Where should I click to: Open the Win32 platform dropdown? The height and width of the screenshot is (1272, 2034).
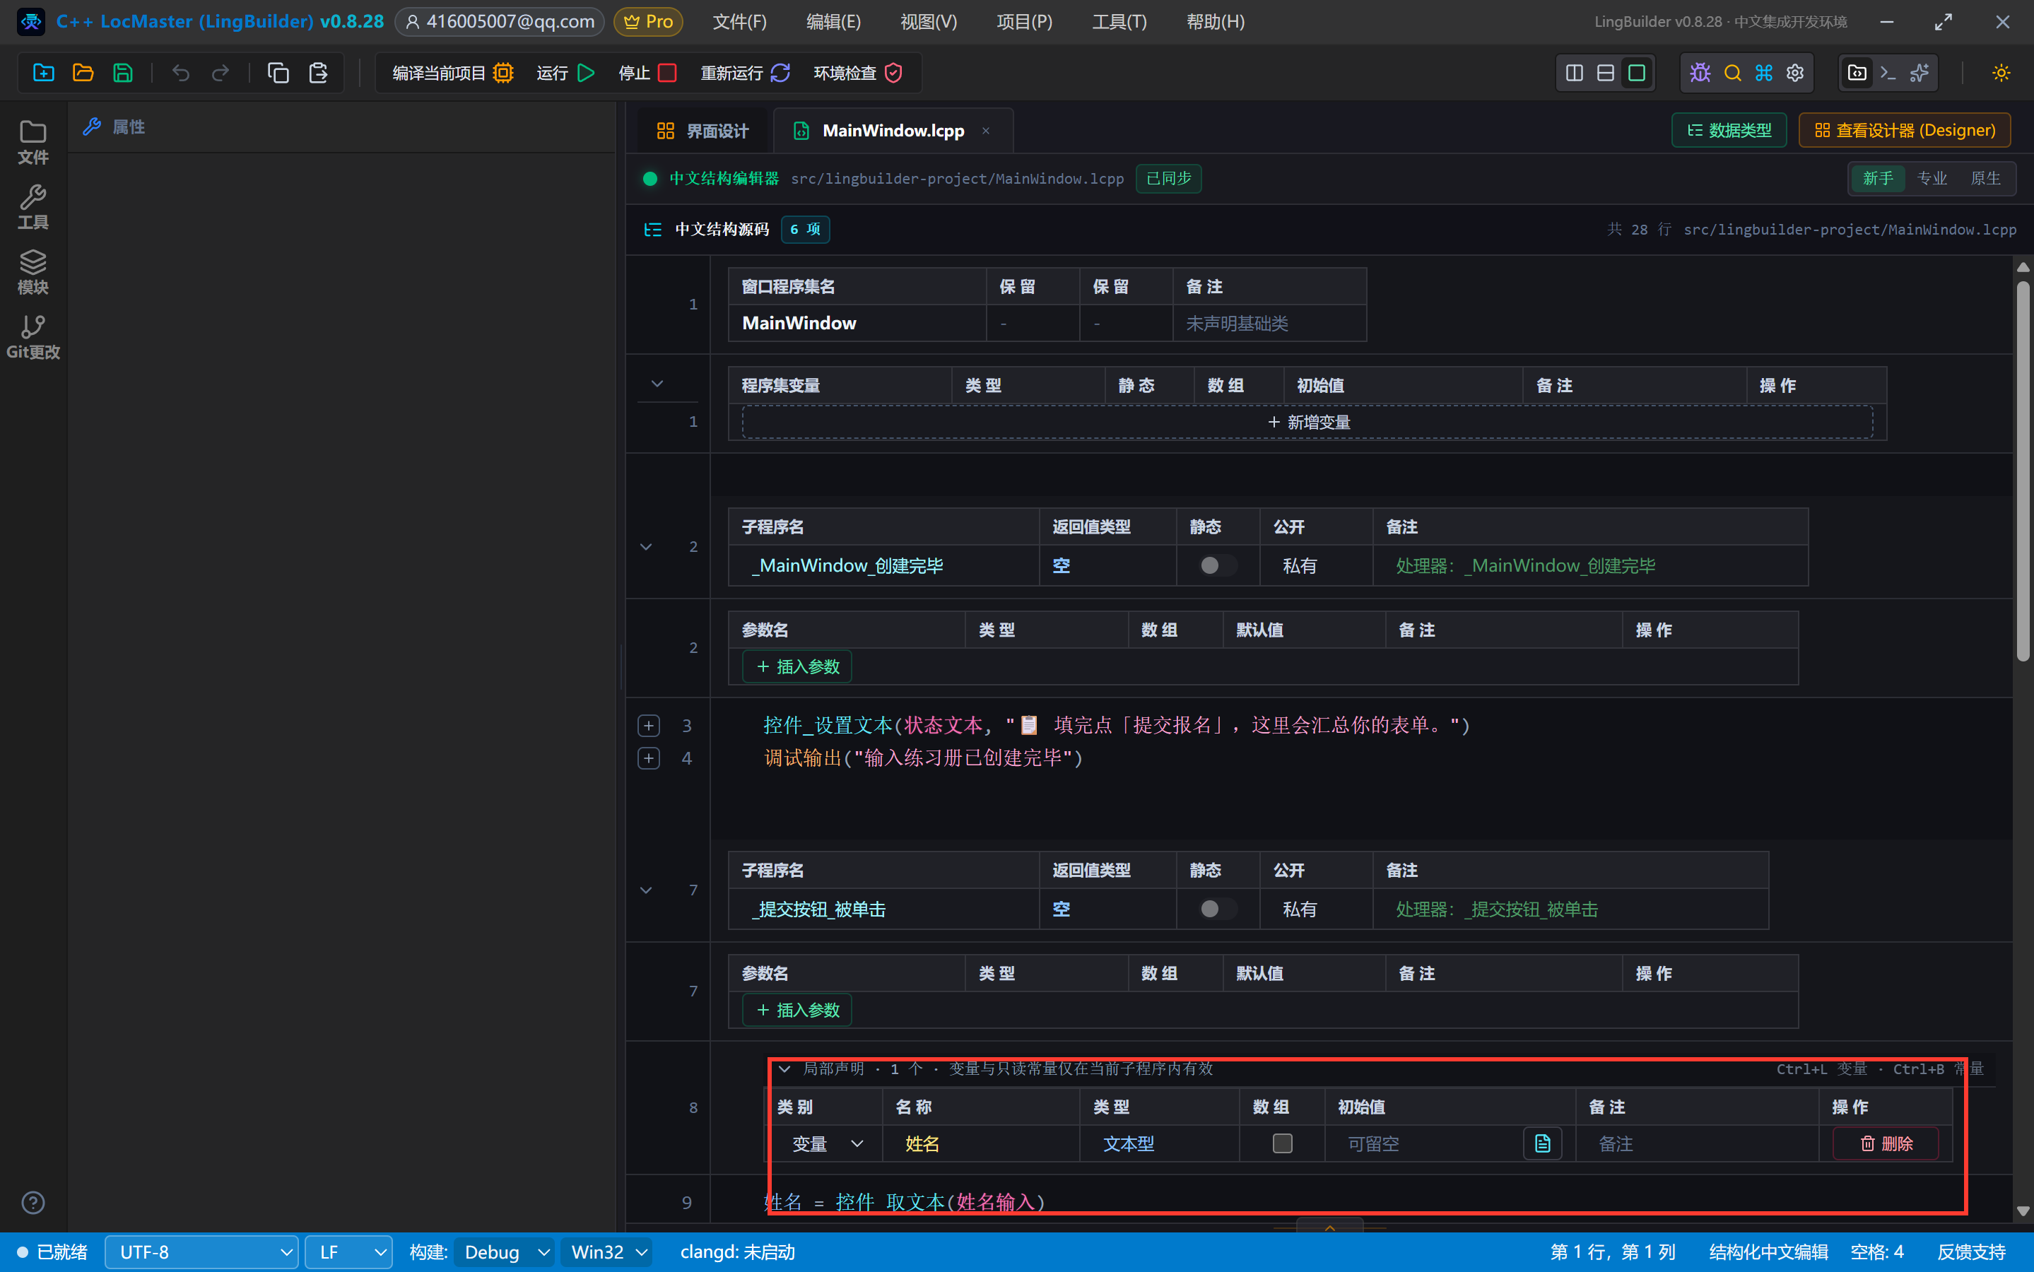(x=607, y=1252)
